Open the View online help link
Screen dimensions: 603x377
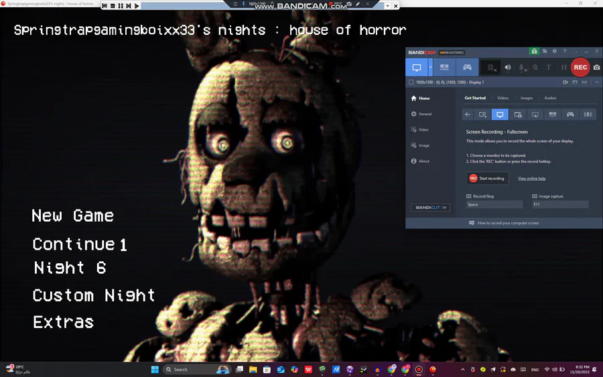(x=531, y=179)
